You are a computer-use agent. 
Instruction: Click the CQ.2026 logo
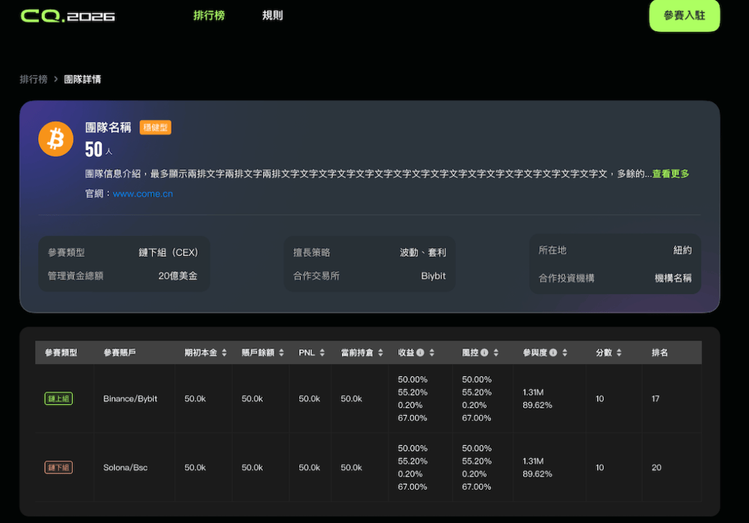pos(67,16)
